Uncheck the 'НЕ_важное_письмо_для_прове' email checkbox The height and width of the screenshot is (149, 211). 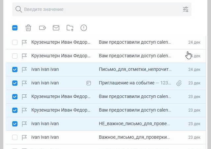[x=15, y=124]
